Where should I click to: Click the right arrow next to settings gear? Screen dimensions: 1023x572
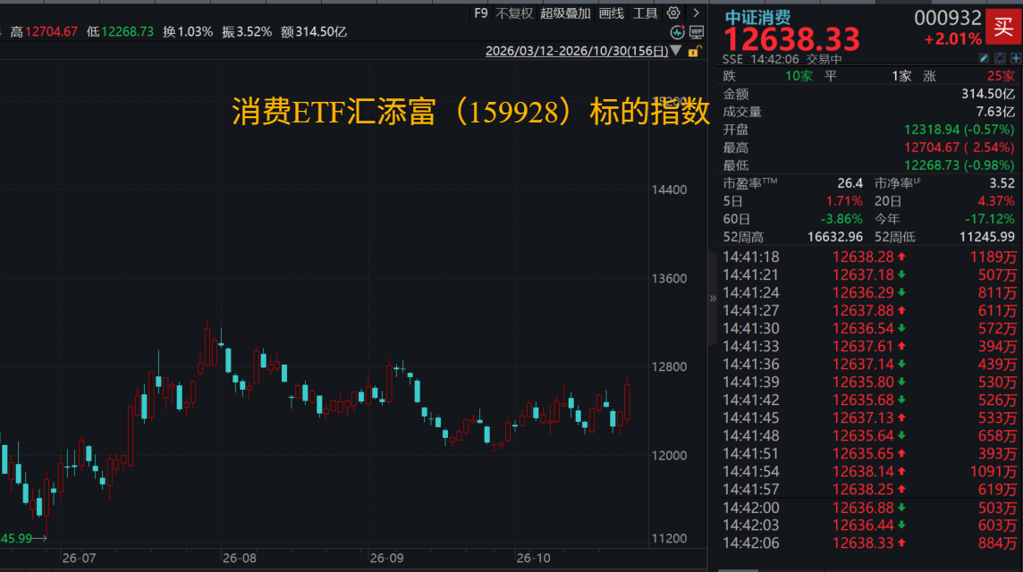pyautogui.click(x=696, y=13)
